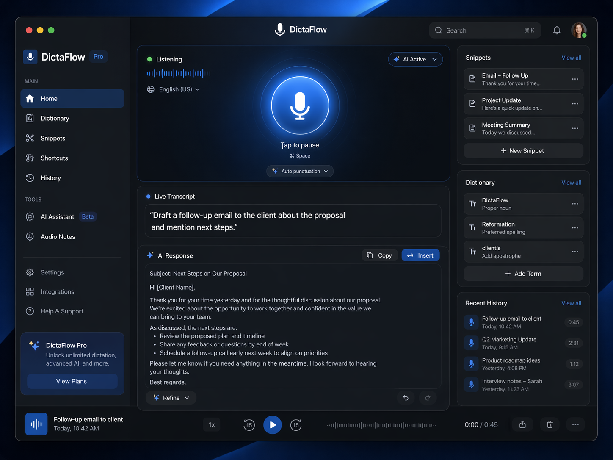Open options for Reformation dictionary term
Screen dimensions: 613x460
pyautogui.click(x=575, y=228)
